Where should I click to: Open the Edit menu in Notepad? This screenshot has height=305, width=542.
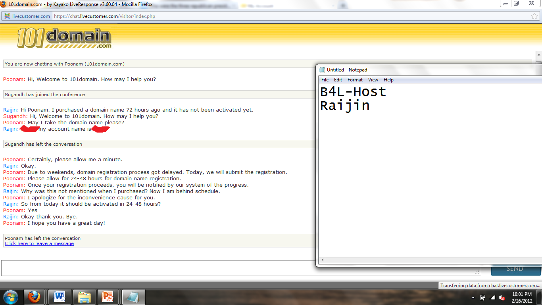(338, 80)
